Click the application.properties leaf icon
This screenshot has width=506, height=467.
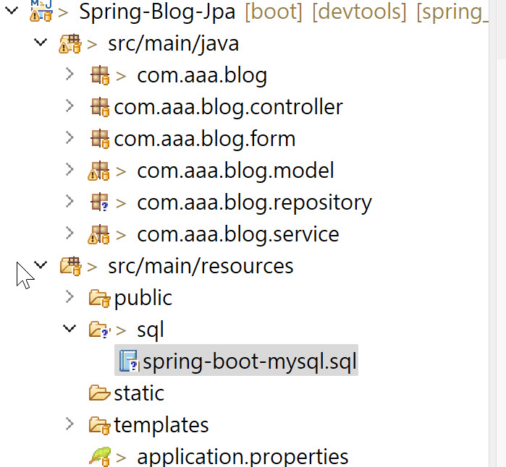[x=100, y=457]
